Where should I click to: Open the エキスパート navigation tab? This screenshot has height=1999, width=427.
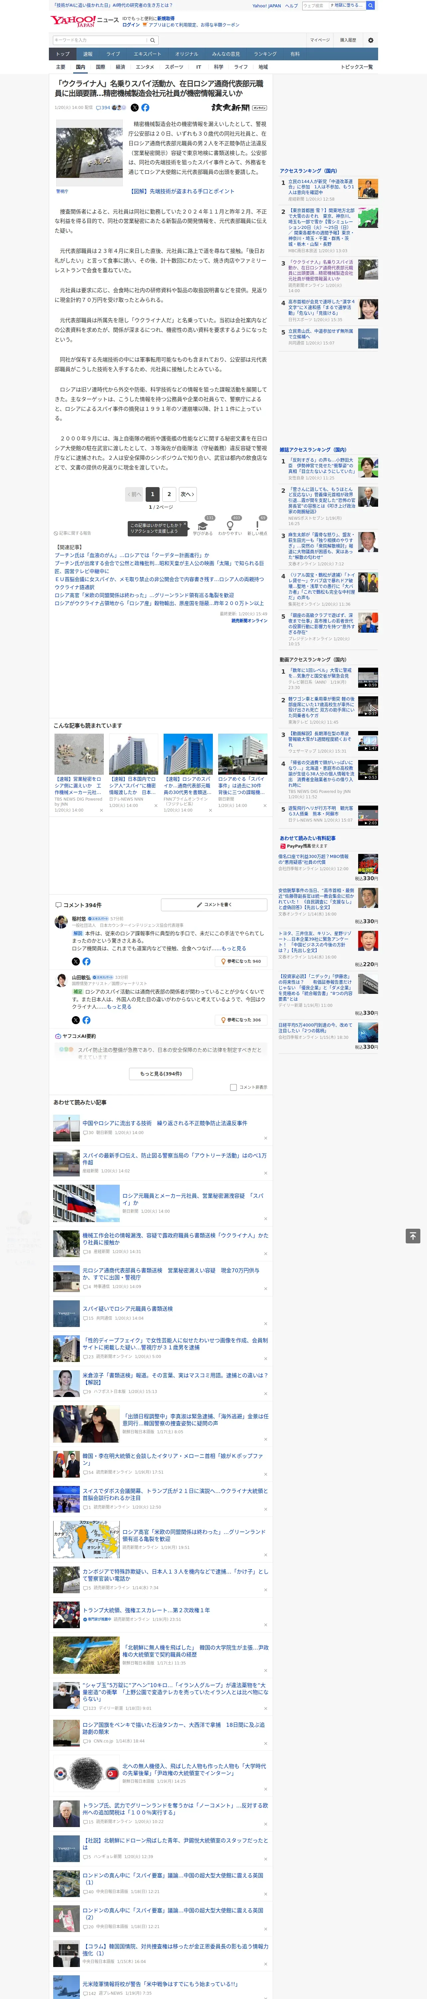point(147,54)
